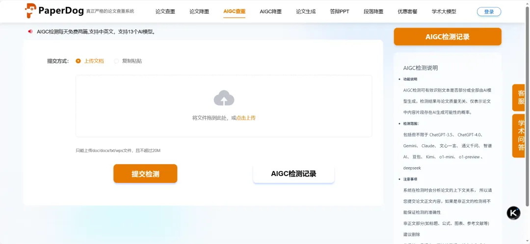This screenshot has width=530, height=244.
Task: Click the red speaker announcement icon
Action: [30, 32]
